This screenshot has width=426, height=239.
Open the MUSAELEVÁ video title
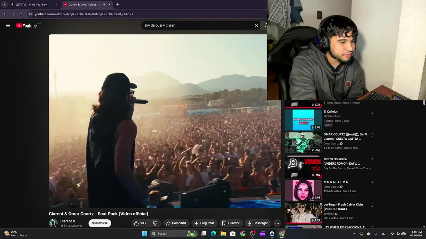pyautogui.click(x=336, y=182)
